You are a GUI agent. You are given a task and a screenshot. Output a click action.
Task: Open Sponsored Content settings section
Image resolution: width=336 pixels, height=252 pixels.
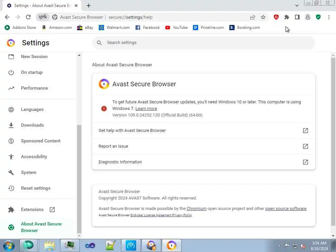tap(41, 141)
